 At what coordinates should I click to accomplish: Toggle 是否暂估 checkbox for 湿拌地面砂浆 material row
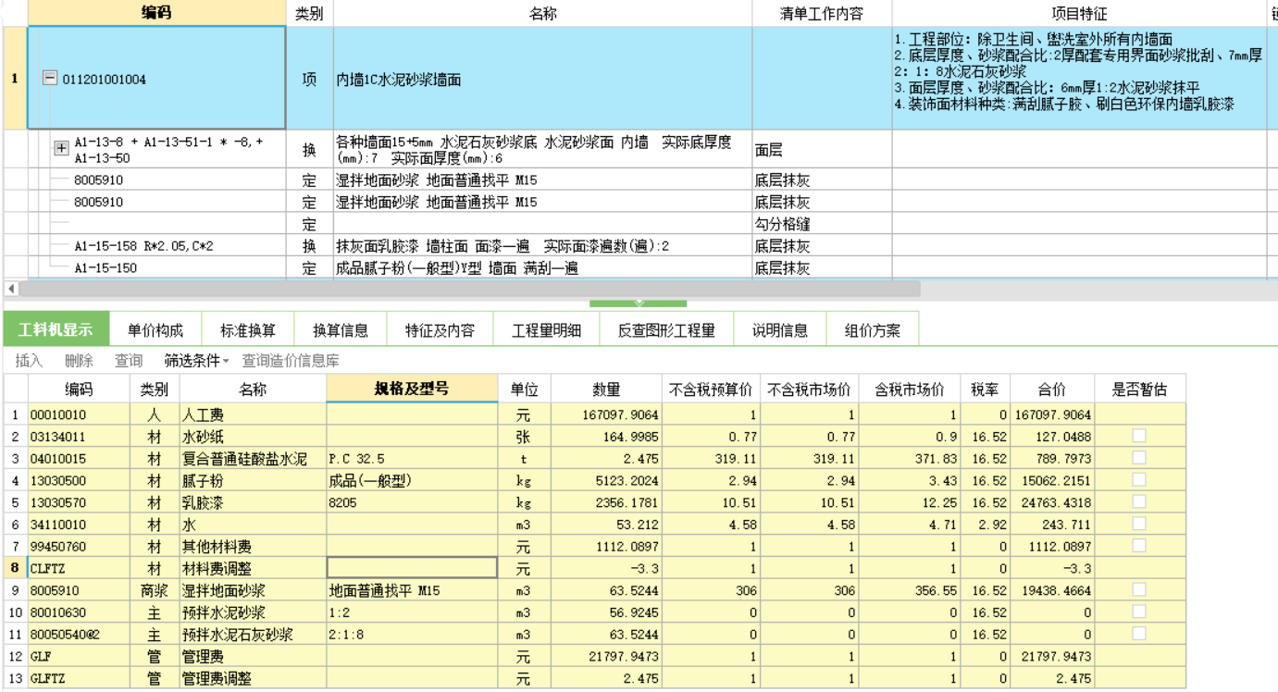[x=1139, y=590]
